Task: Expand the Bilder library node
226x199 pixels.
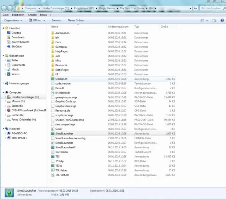Action: 5,60
